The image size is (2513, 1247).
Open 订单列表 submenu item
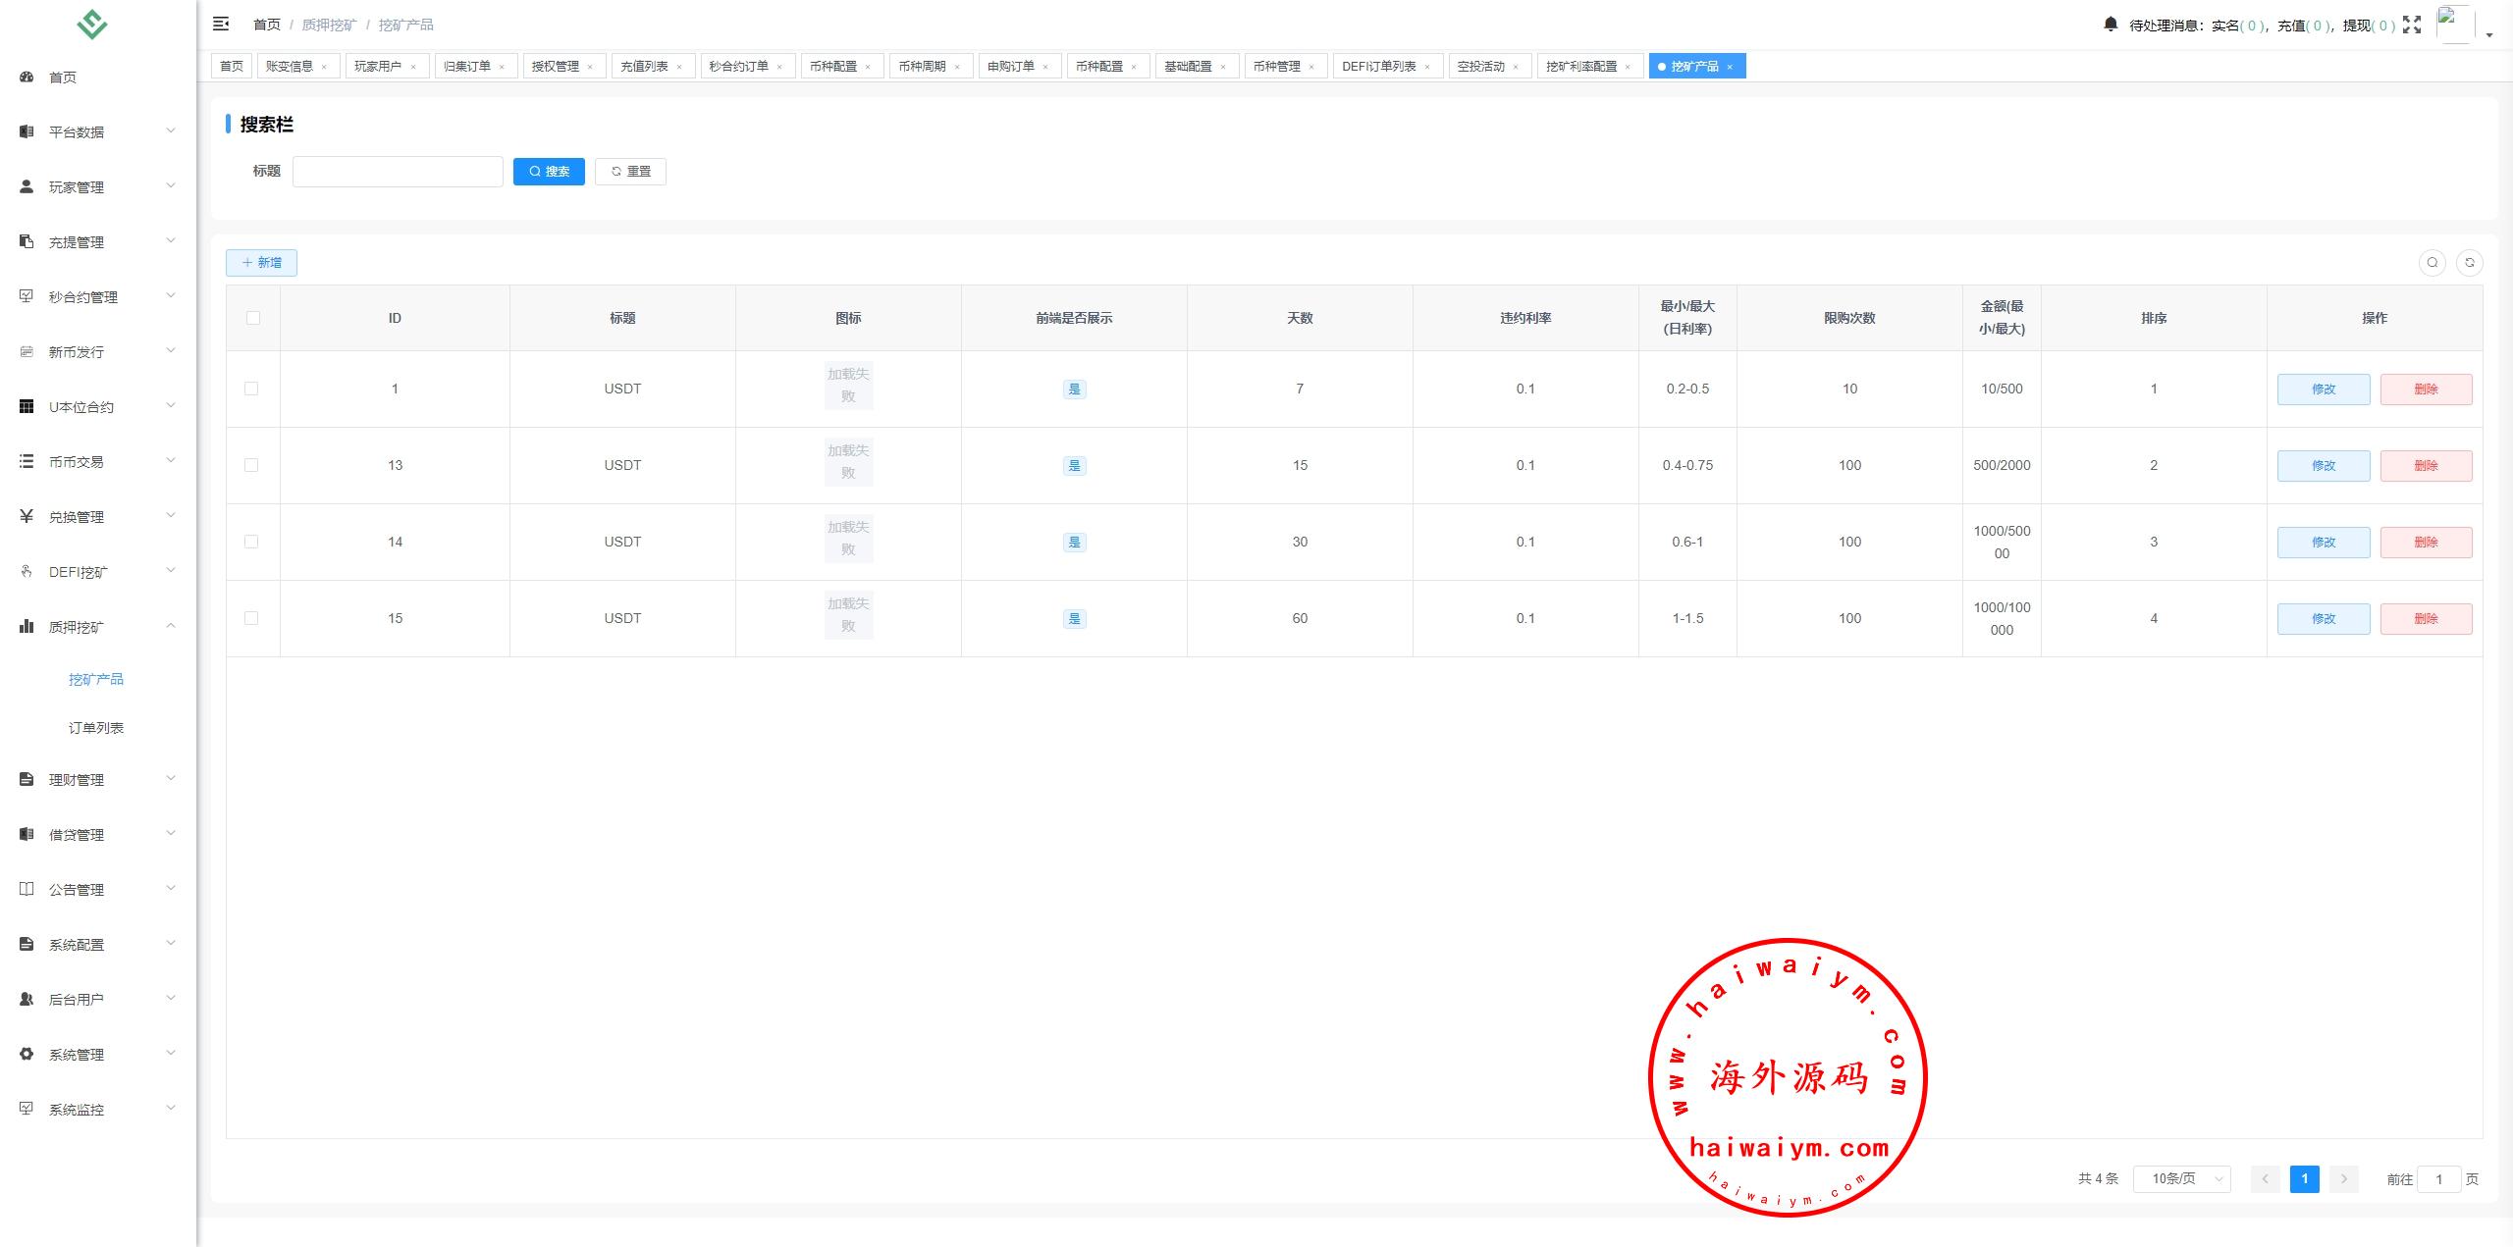tap(96, 727)
